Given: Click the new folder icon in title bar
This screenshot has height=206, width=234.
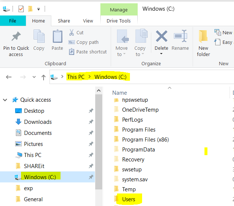Looking at the screenshot, I should 30,9.
